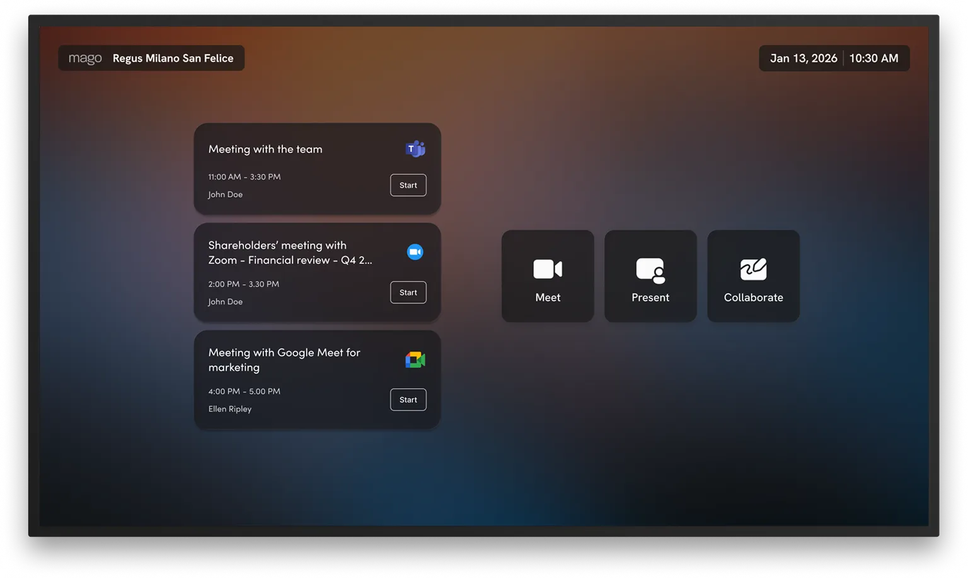Select the Regus Milano San Felice room name

coord(173,59)
